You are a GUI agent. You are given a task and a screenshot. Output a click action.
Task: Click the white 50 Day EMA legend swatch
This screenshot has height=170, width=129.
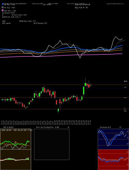pyautogui.click(x=3, y=7)
